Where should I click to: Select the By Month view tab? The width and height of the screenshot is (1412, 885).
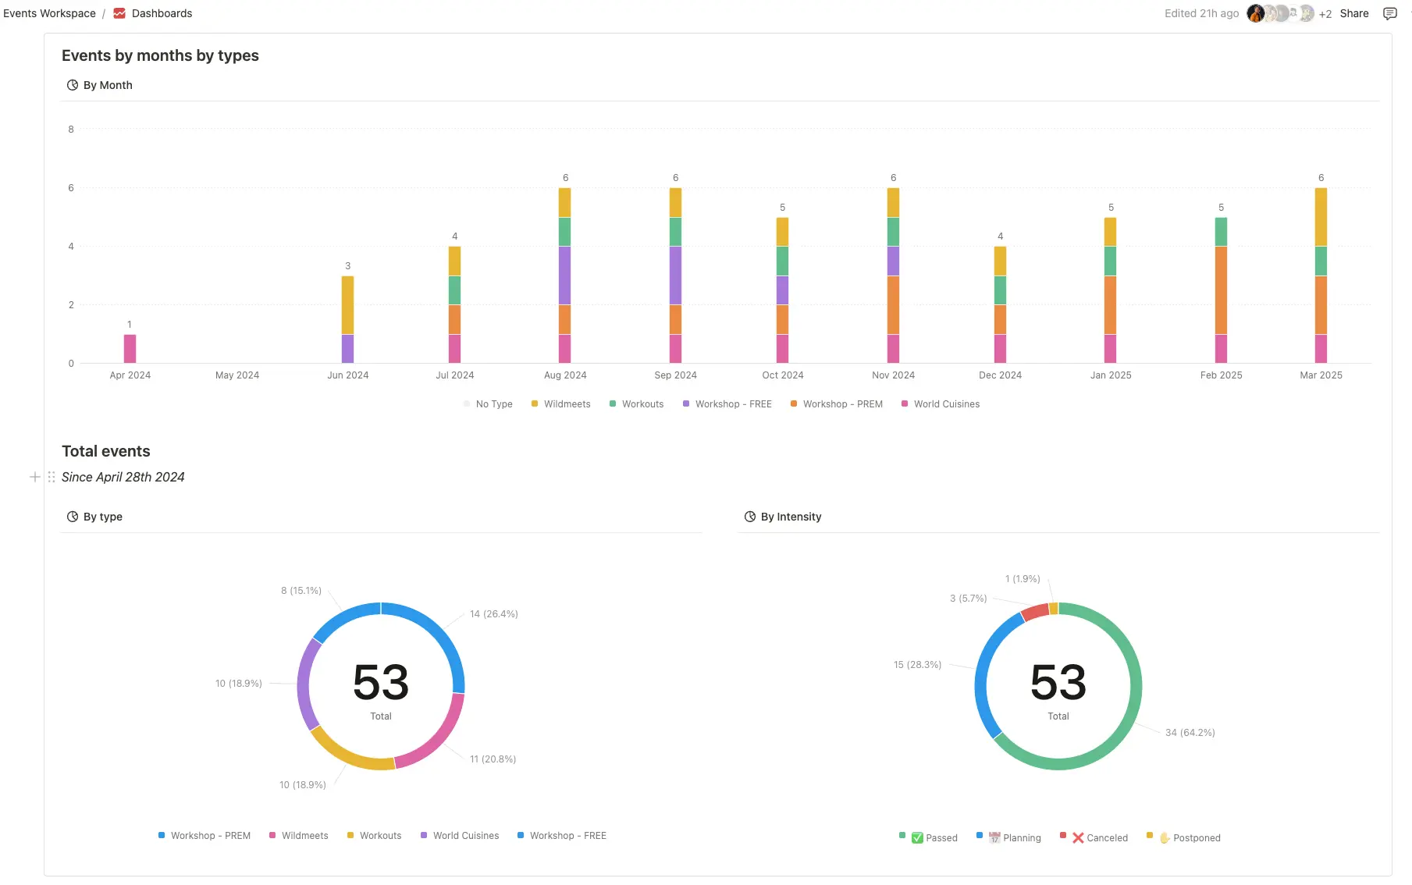point(100,85)
